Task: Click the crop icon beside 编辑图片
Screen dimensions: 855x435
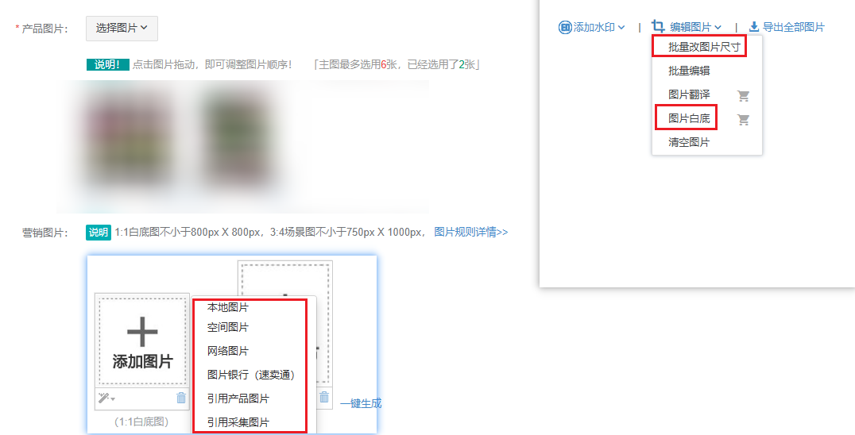Action: coord(658,26)
